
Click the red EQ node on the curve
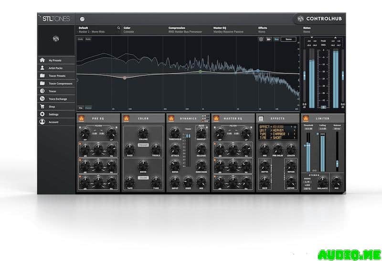click(x=125, y=78)
